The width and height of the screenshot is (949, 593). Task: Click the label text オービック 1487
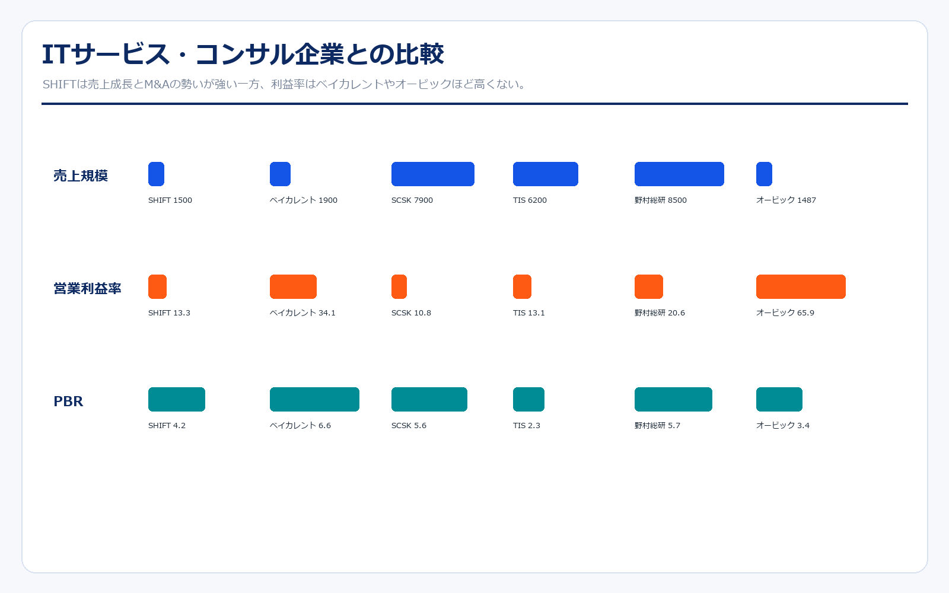pyautogui.click(x=786, y=200)
